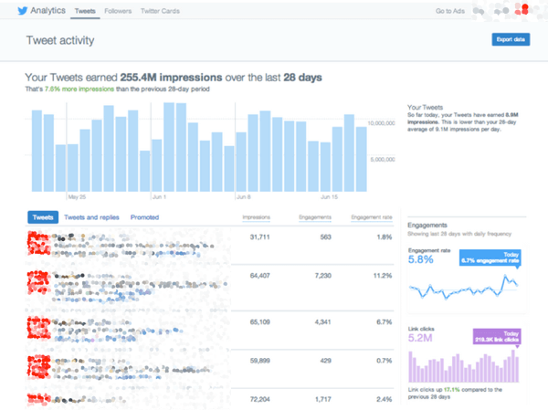This screenshot has width=548, height=410.
Task: Click the avatar of the 65,109 impressions tweet
Action: point(38,328)
